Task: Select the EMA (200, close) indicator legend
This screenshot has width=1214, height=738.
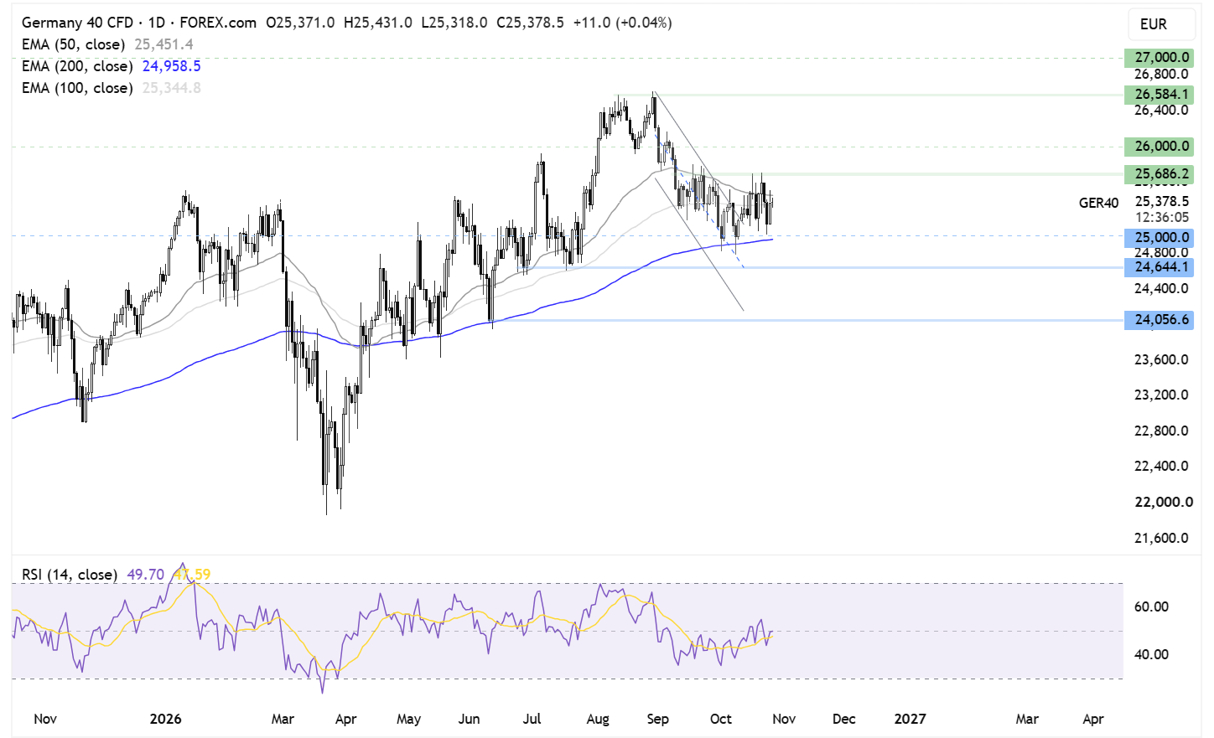Action: (77, 66)
